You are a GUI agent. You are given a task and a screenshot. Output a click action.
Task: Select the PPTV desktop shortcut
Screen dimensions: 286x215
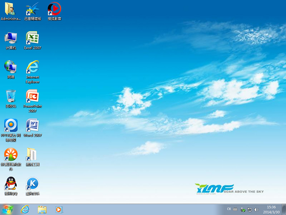tap(11, 126)
